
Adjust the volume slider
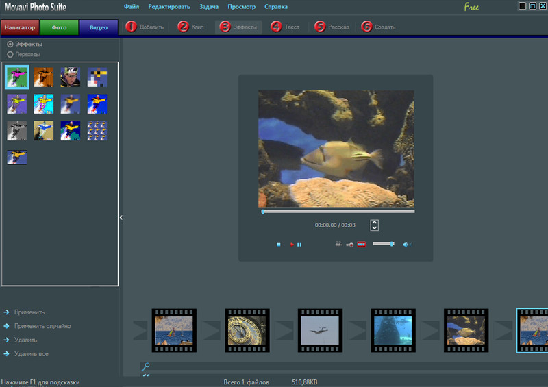[x=384, y=244]
